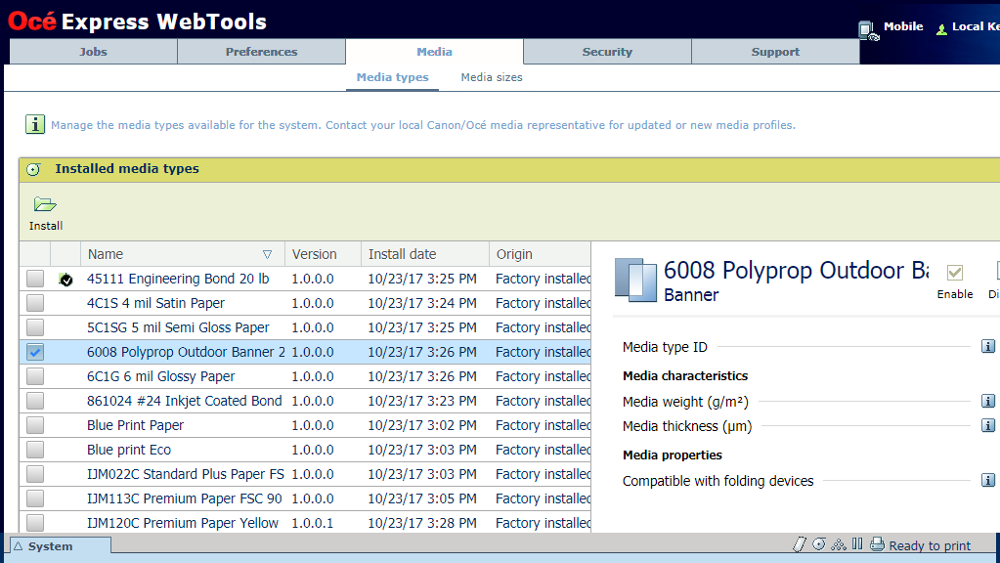Image resolution: width=1000 pixels, height=563 pixels.
Task: Click info icon for Media thickness
Action: click(988, 425)
